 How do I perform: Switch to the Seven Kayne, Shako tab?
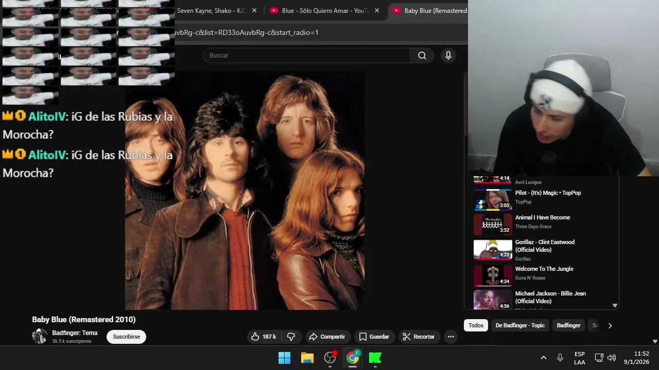(x=211, y=10)
